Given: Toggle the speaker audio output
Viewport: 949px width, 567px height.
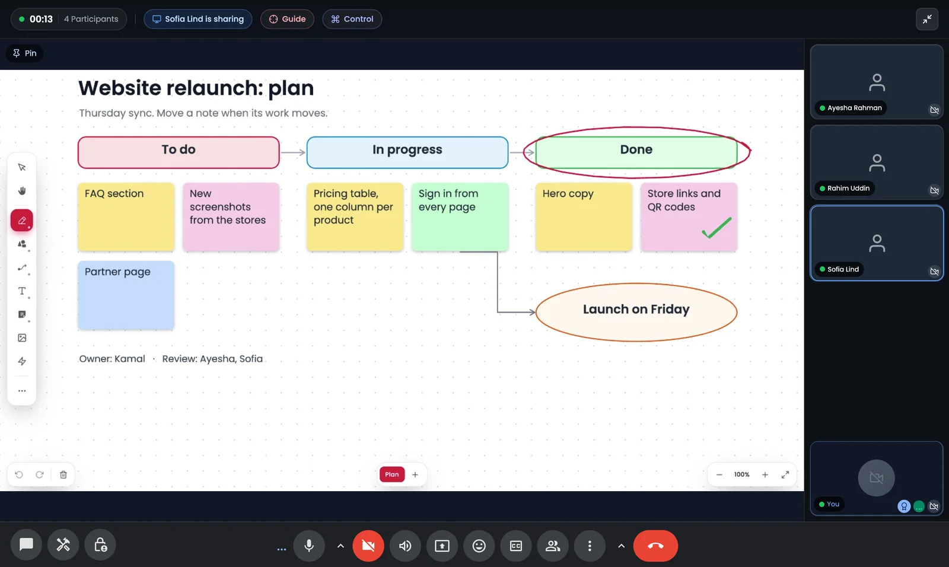Looking at the screenshot, I should pos(405,546).
